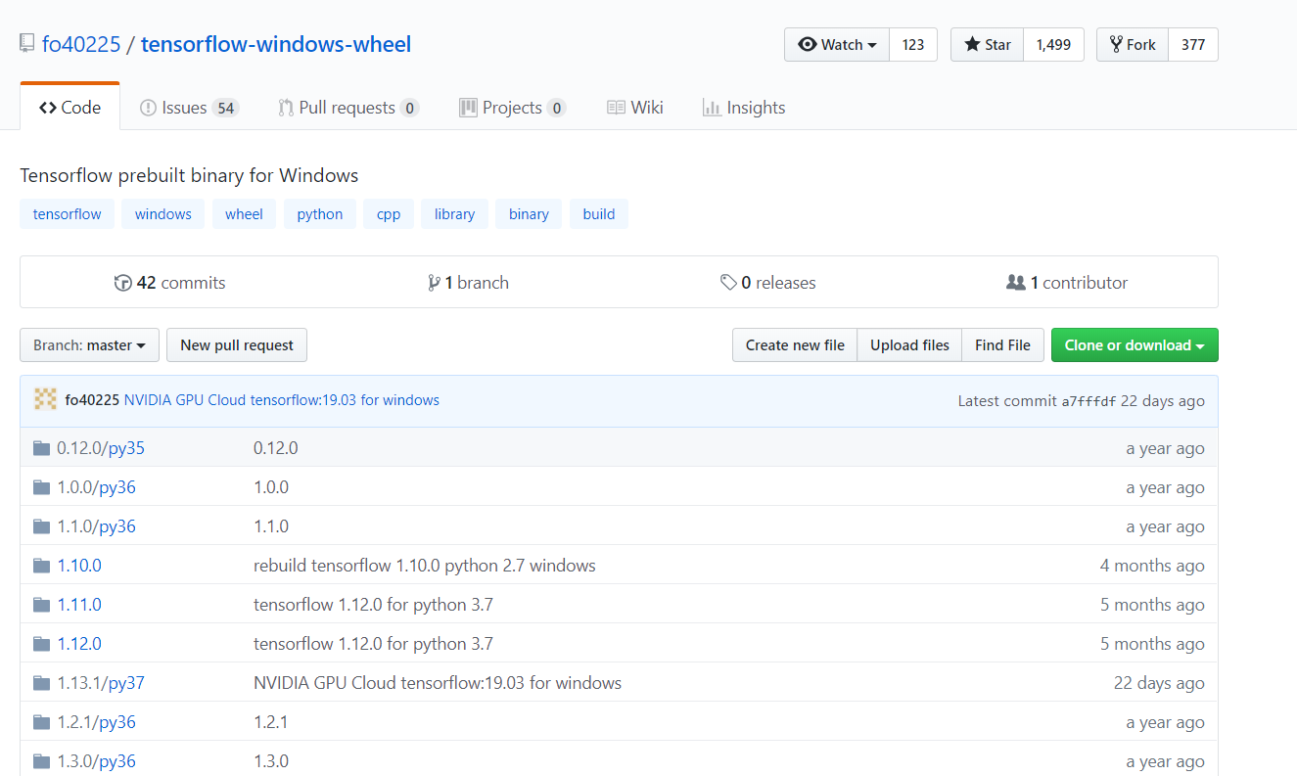
Task: Open the 42 commits history
Action: pos(170,283)
